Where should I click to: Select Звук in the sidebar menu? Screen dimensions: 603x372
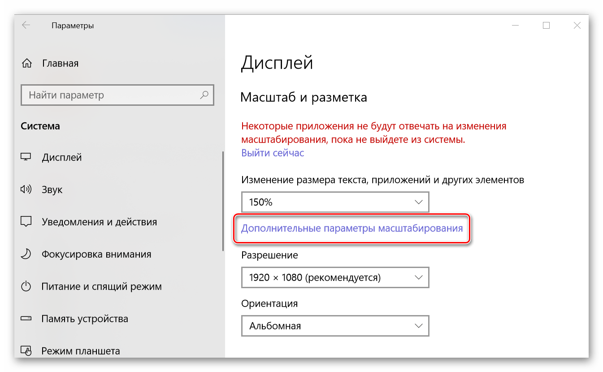coord(52,190)
